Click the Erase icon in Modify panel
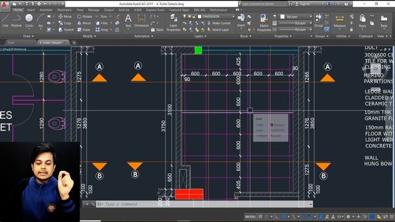Viewport: 395px width, 222px height. [x=117, y=17]
